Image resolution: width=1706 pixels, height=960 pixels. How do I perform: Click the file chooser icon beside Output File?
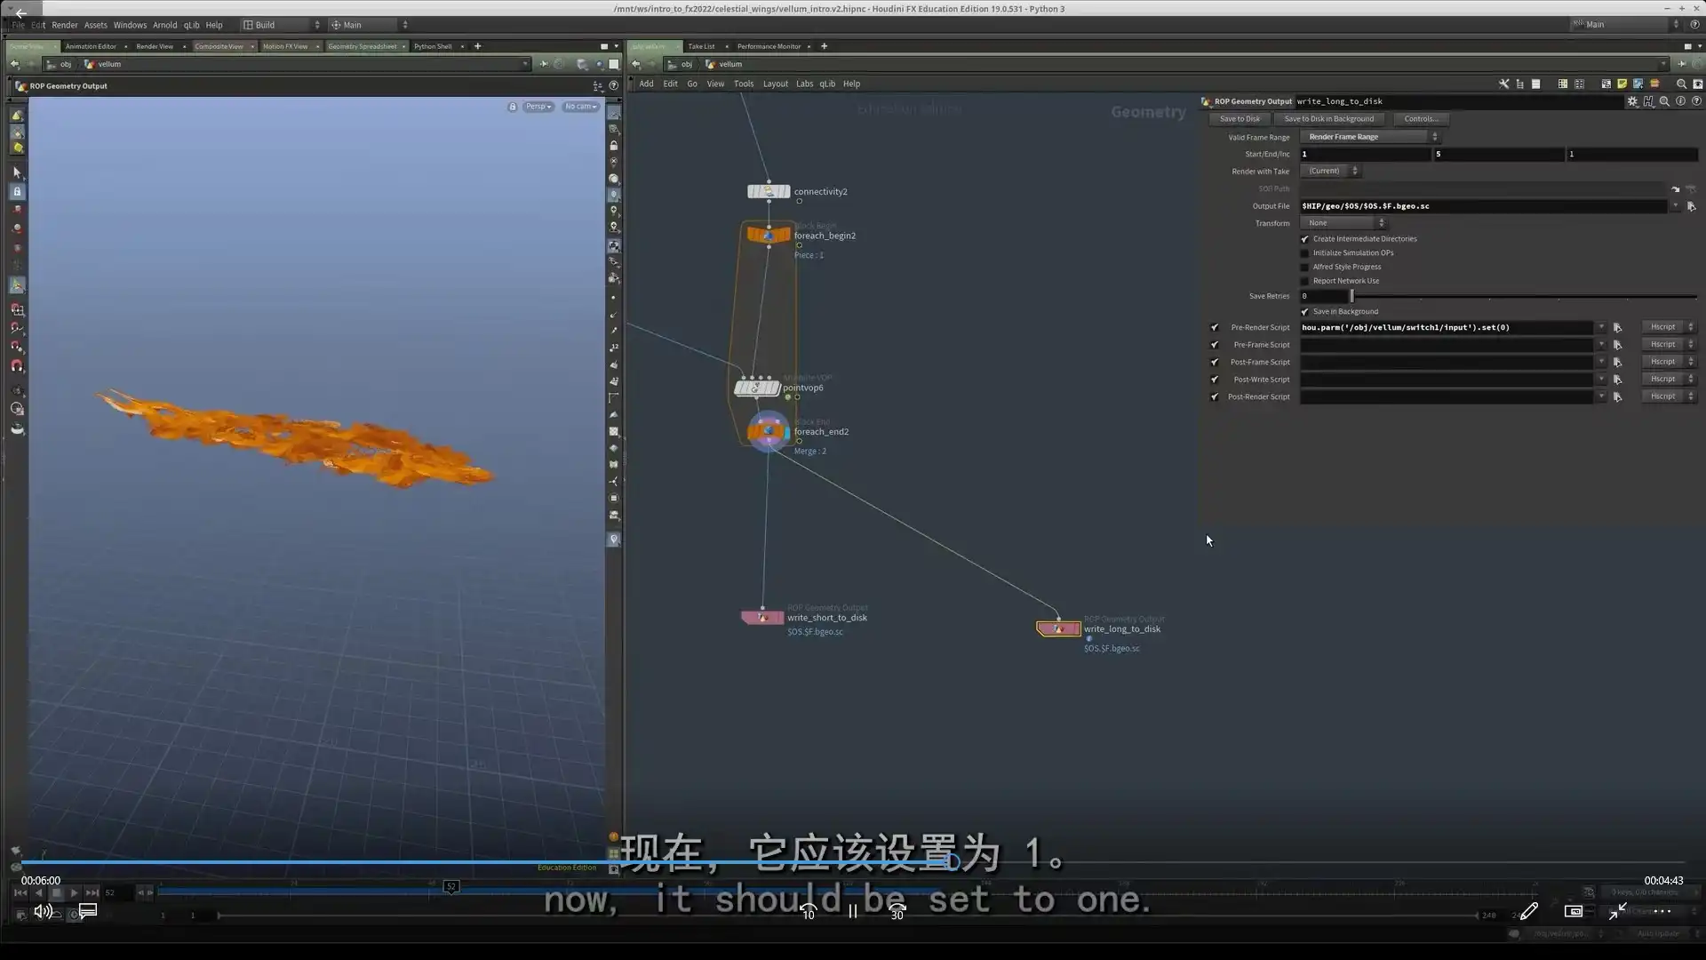1691,206
